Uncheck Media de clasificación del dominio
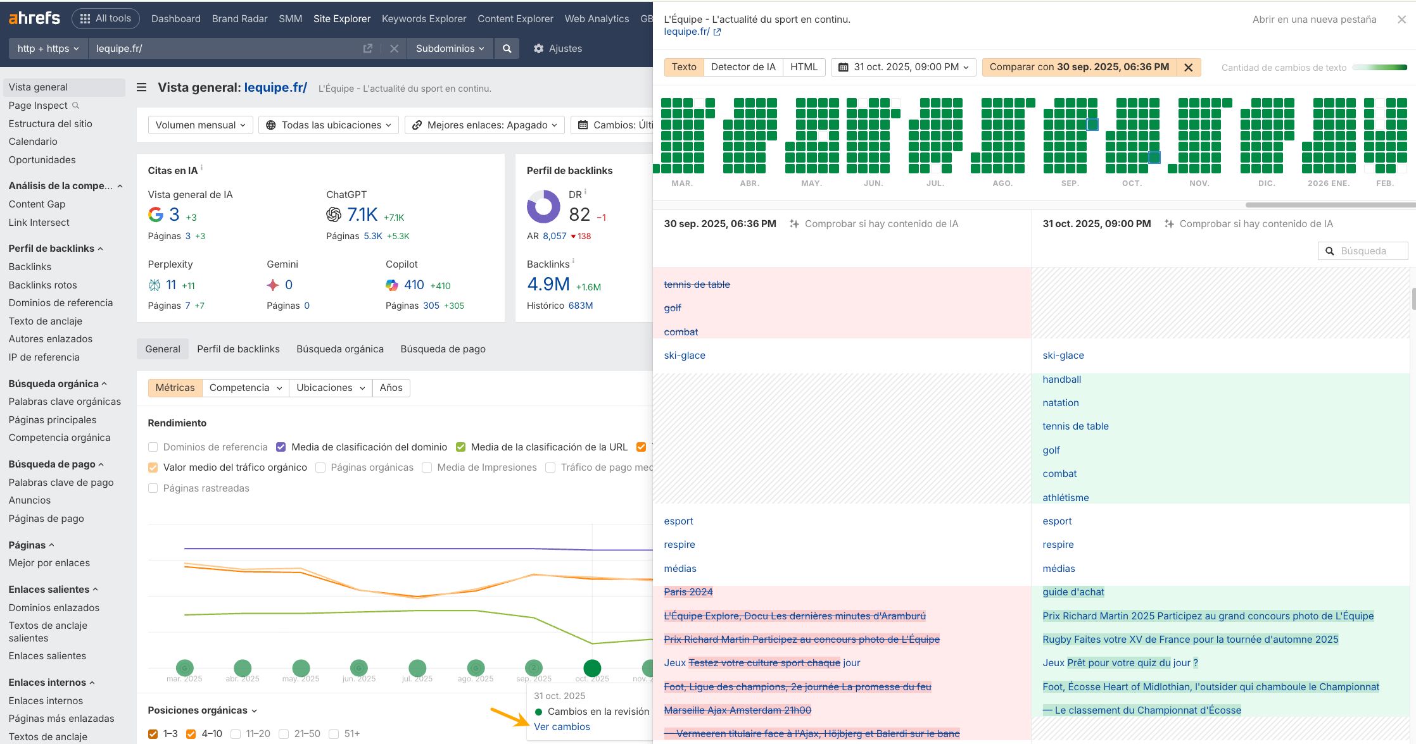The height and width of the screenshot is (744, 1416). pyautogui.click(x=281, y=447)
